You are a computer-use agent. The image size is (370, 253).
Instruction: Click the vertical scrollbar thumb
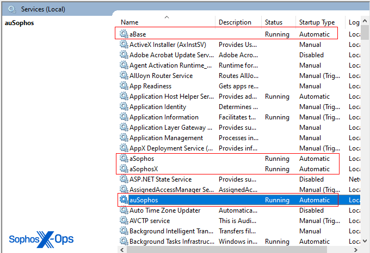tap(365, 32)
